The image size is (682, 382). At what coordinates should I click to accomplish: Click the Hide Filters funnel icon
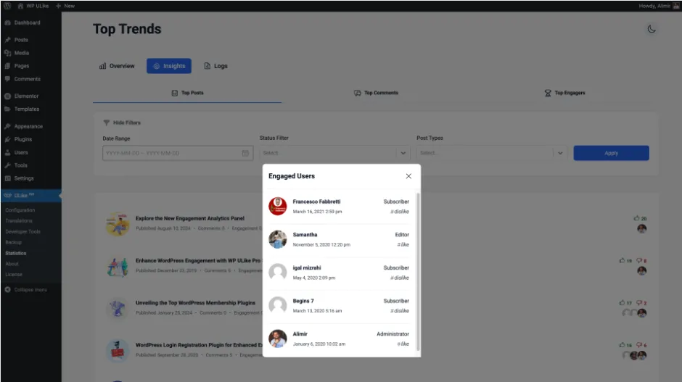pyautogui.click(x=106, y=123)
